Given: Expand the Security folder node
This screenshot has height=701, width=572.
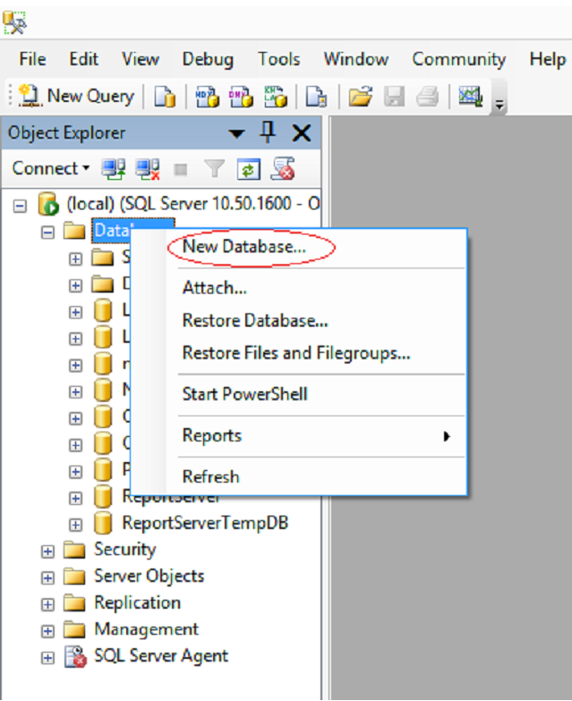Looking at the screenshot, I should pyautogui.click(x=47, y=551).
